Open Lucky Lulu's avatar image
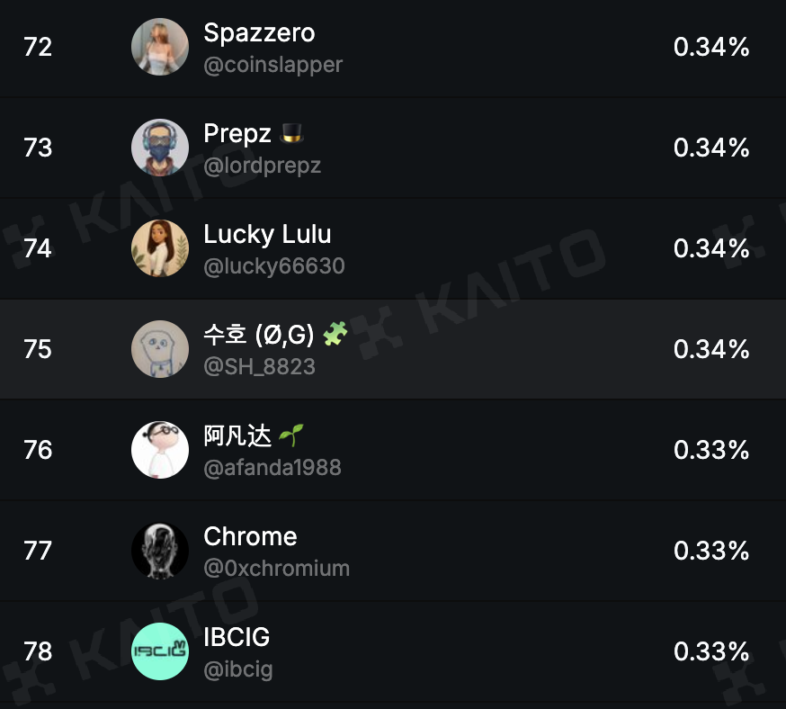 tap(160, 248)
